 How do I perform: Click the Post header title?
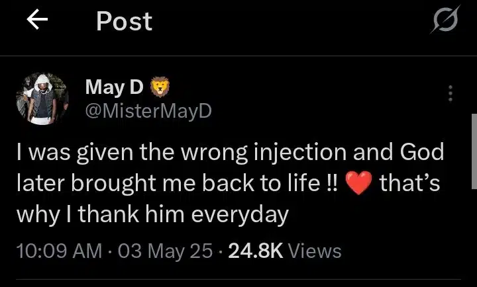[124, 21]
